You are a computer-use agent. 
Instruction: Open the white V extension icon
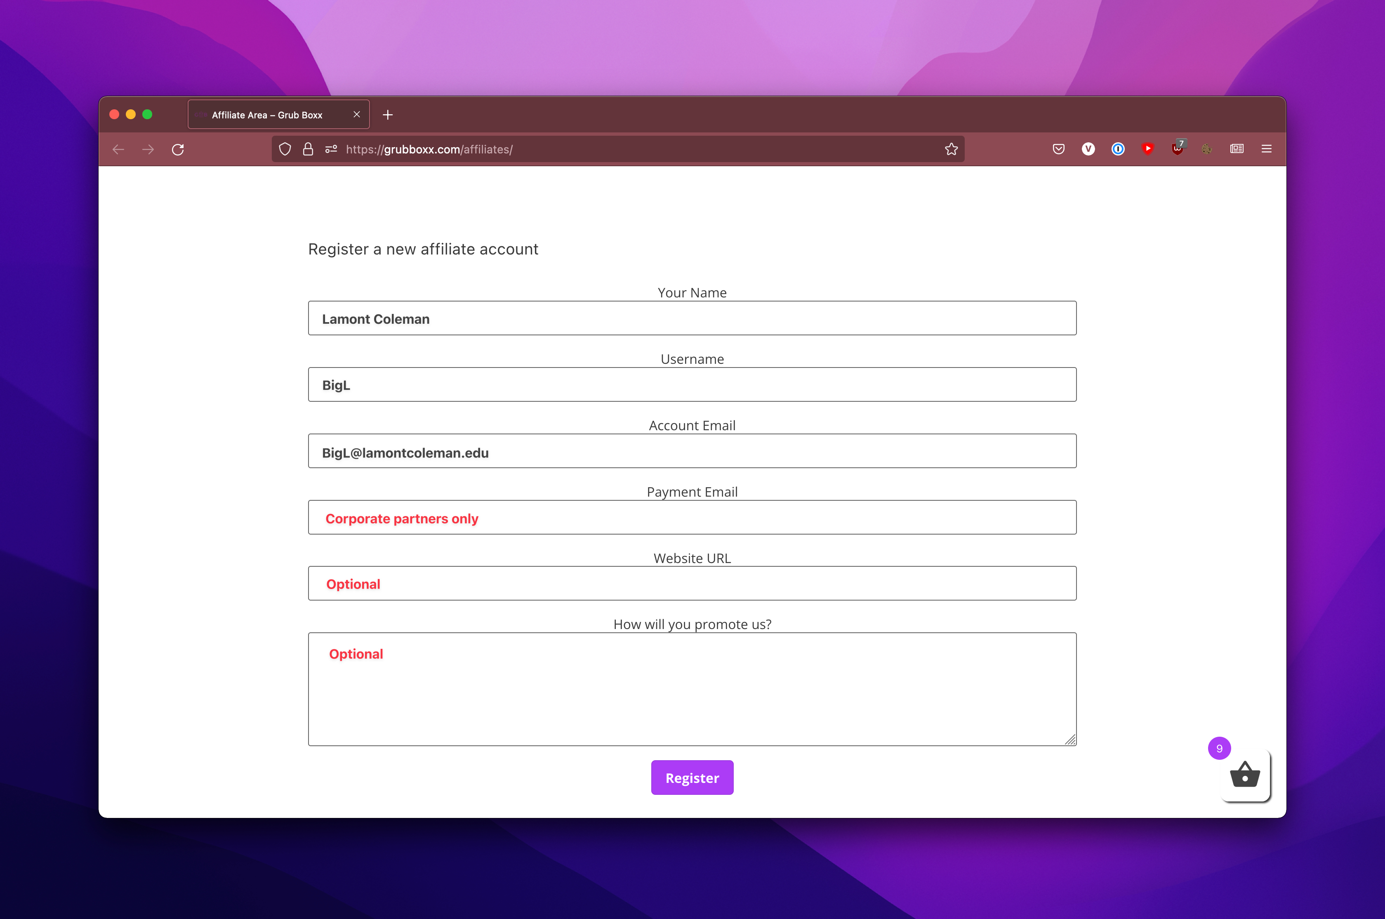(x=1088, y=149)
